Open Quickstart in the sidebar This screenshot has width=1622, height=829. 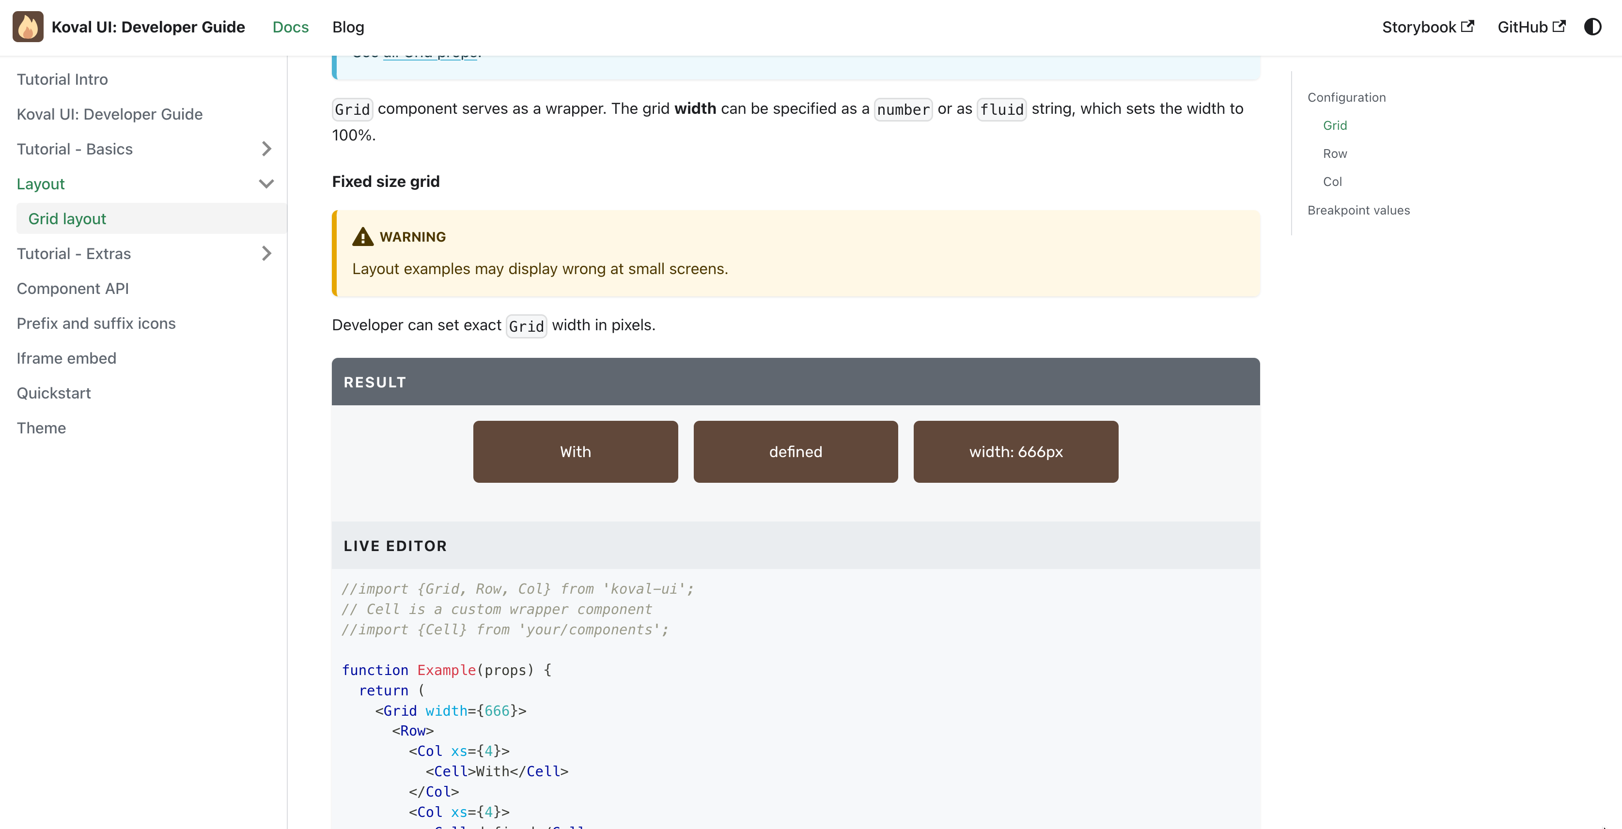pos(53,393)
